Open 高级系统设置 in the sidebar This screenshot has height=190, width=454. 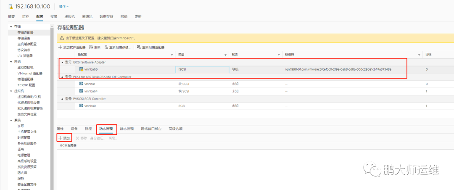(x=27, y=161)
